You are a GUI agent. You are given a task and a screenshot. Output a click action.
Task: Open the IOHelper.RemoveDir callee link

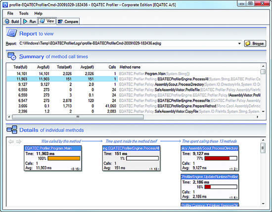tap(210, 205)
